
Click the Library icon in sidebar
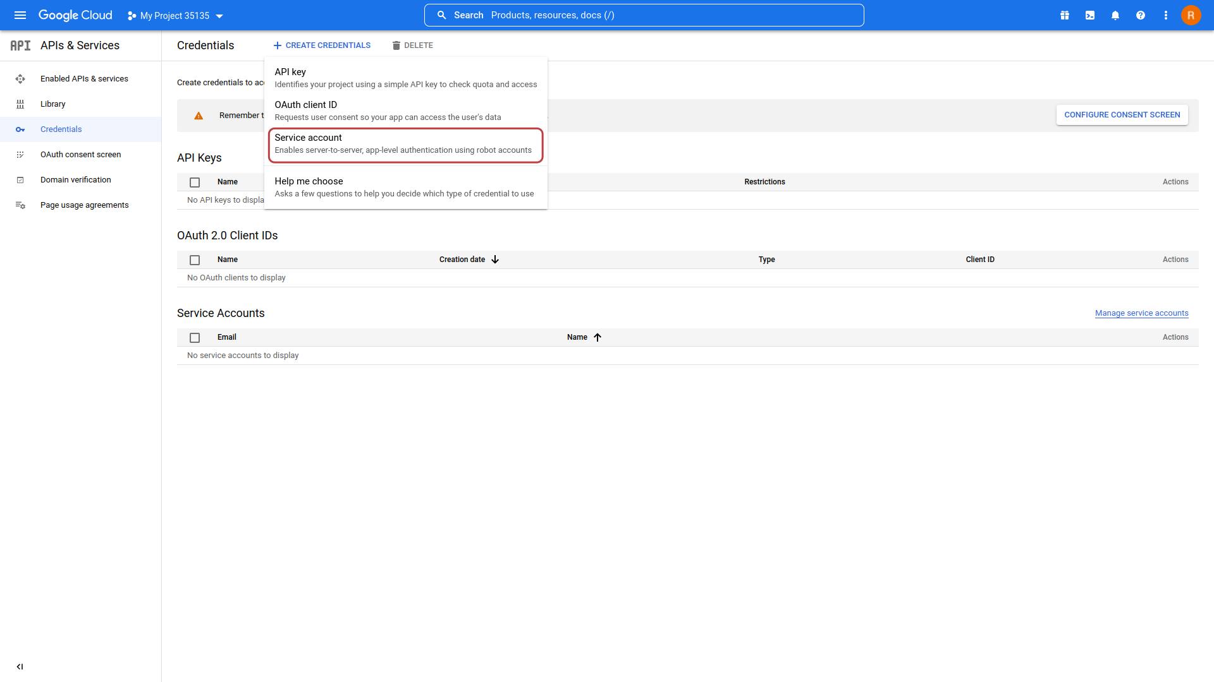[x=20, y=104]
